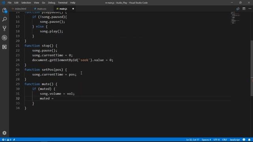Screen dimensions: 253x142
Task: Click the errors and warnings status indicator
Action: [x=6, y=140]
